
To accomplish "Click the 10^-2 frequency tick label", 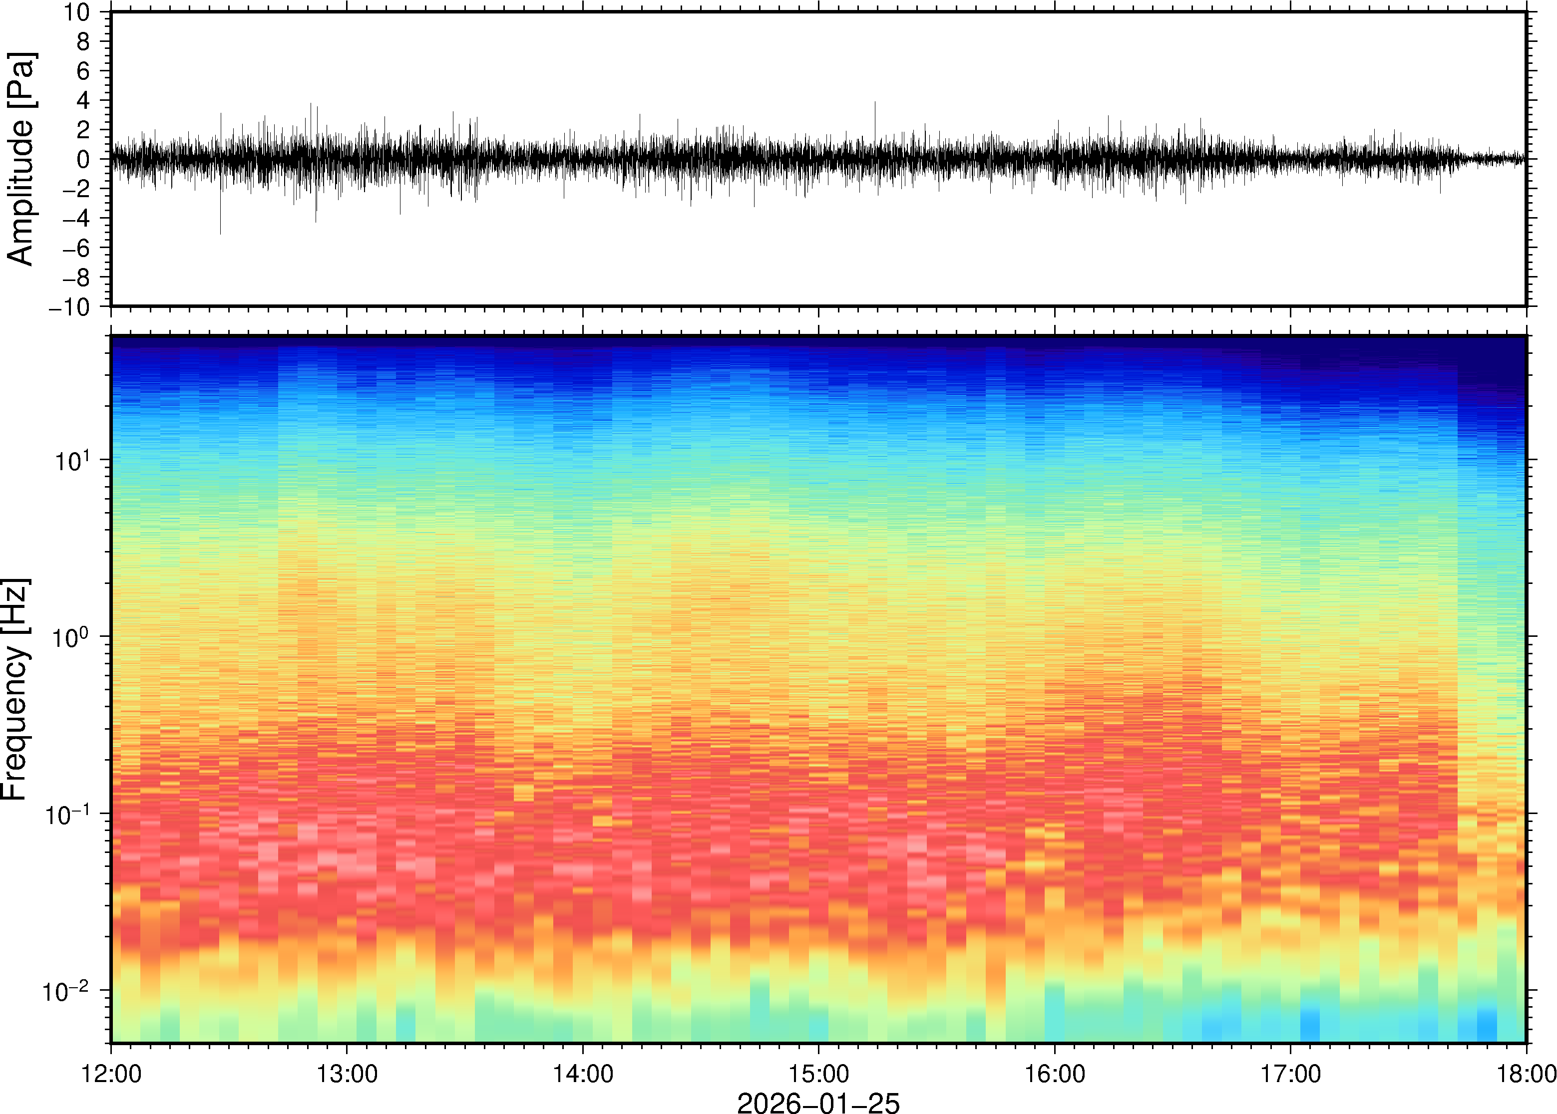I will [66, 991].
